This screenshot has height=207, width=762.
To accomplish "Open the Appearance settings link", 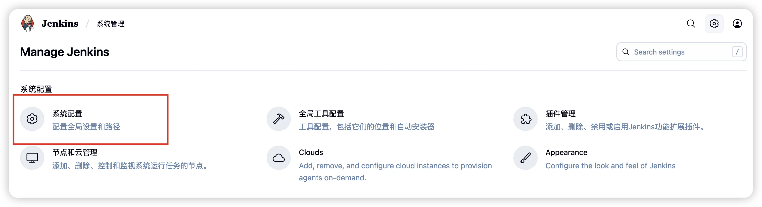I will (x=566, y=152).
